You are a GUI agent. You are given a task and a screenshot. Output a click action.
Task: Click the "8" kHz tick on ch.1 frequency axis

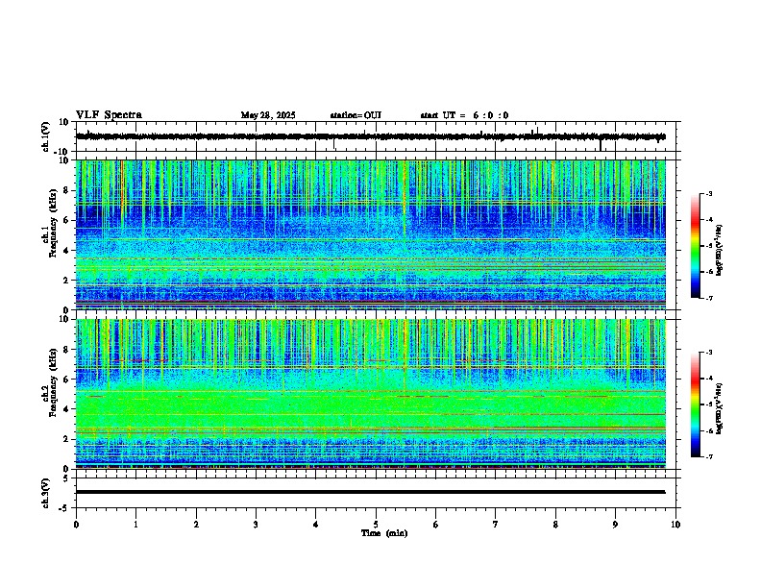[x=66, y=190]
